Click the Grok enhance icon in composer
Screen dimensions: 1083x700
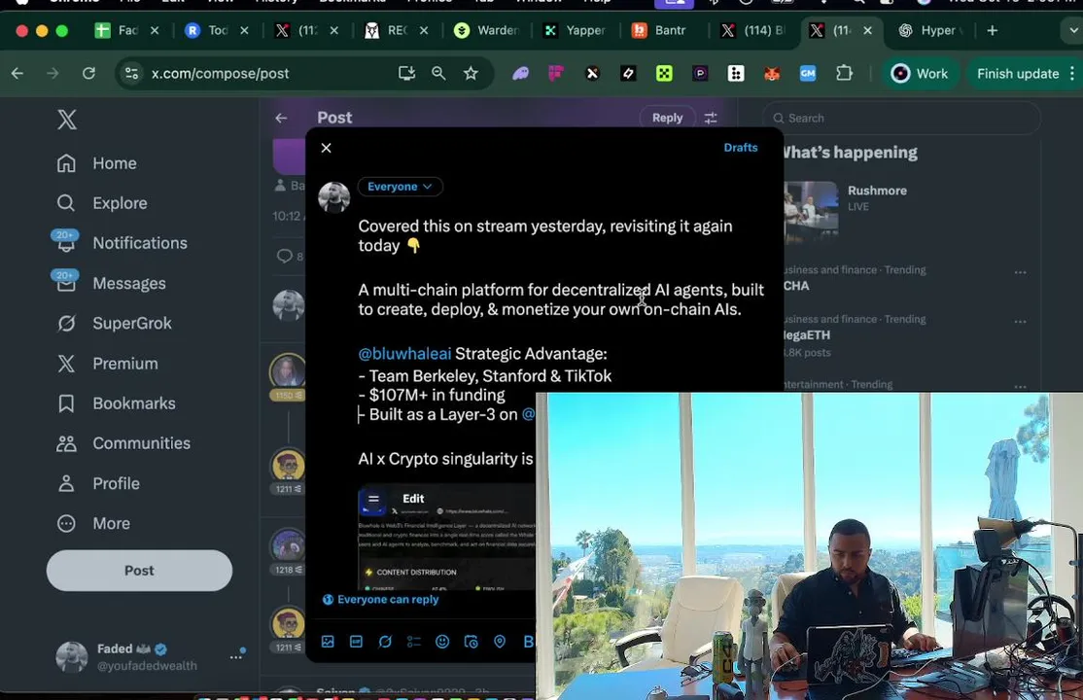point(385,642)
